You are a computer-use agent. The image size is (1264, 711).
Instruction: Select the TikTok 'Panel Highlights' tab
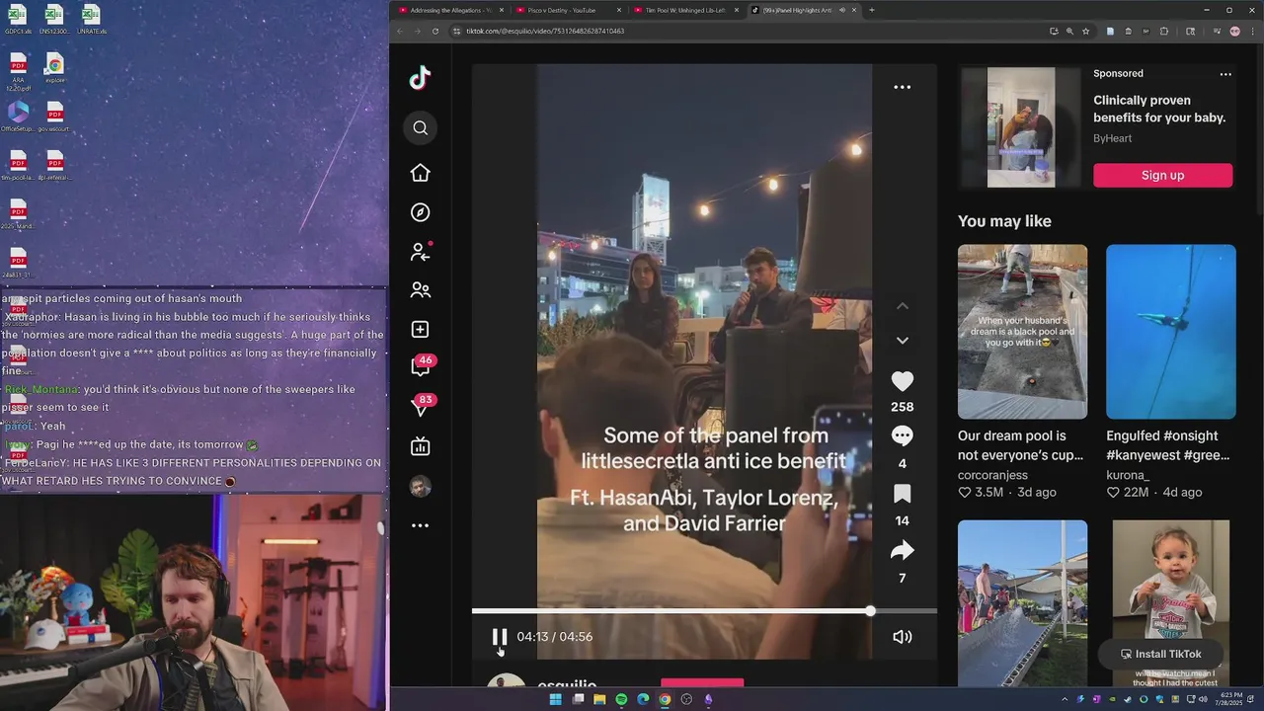point(802,10)
